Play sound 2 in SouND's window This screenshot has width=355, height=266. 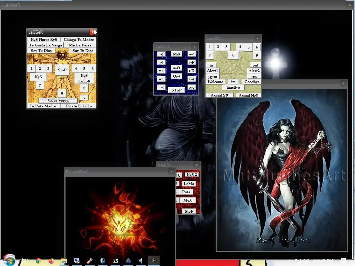tap(218, 47)
